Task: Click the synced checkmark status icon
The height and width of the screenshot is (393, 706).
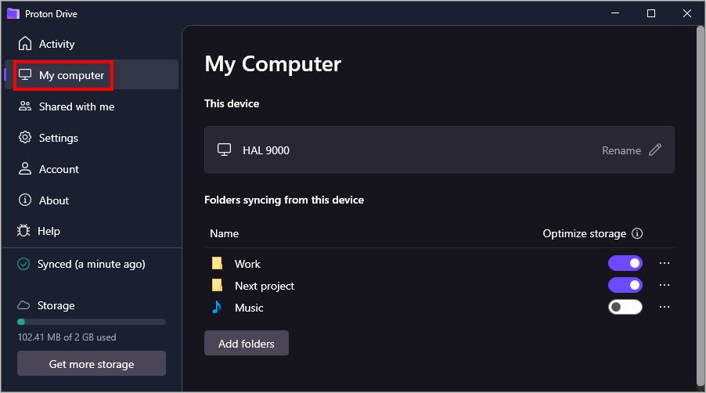Action: (x=23, y=264)
